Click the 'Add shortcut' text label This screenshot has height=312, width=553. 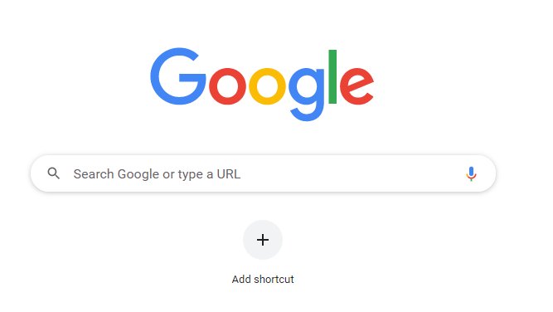coord(263,279)
